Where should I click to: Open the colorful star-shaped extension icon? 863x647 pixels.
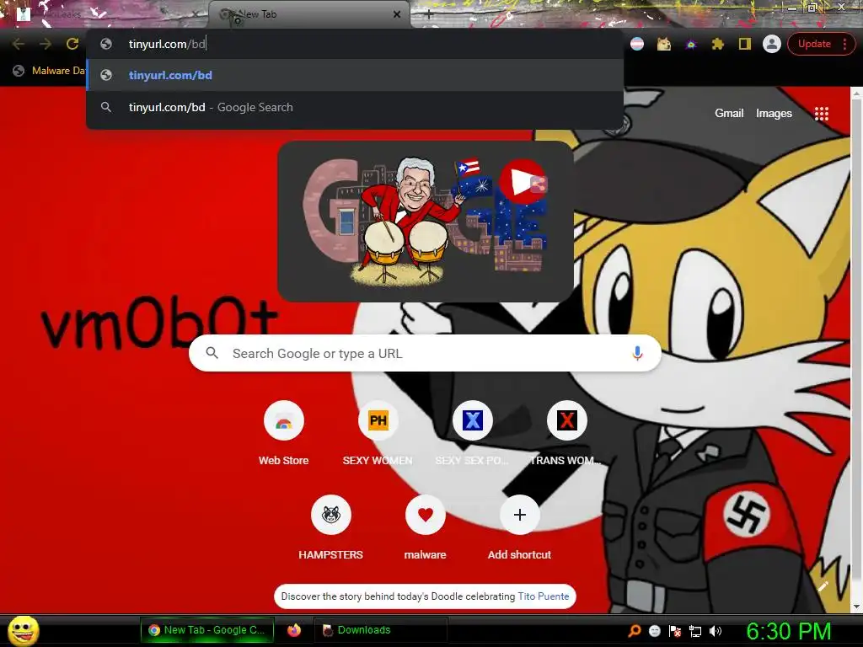[691, 44]
